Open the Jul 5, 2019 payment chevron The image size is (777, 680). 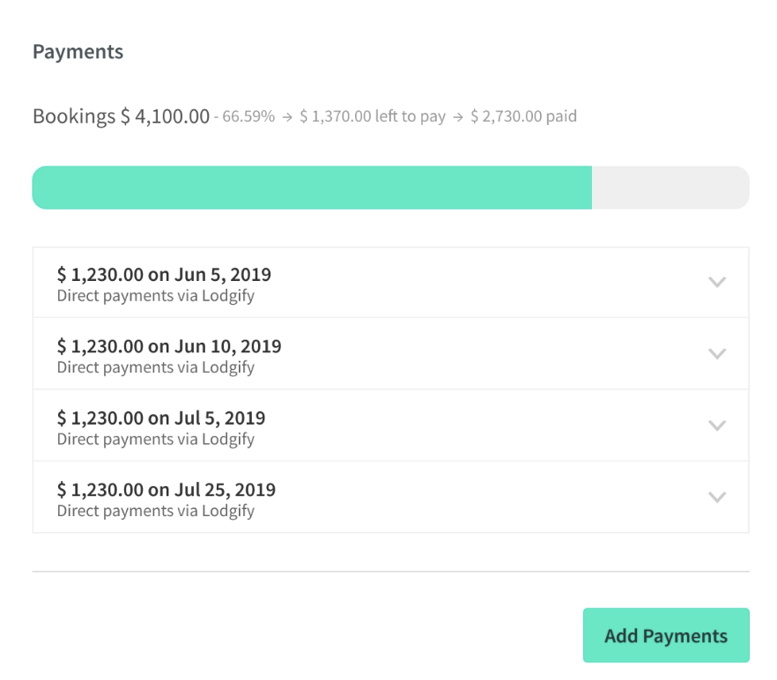click(x=717, y=425)
